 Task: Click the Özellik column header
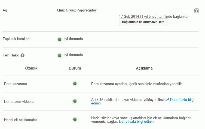31,68
